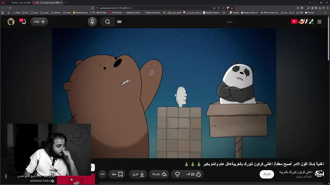
Task: Expand the courses bookmarks folder
Action: tap(44, 13)
